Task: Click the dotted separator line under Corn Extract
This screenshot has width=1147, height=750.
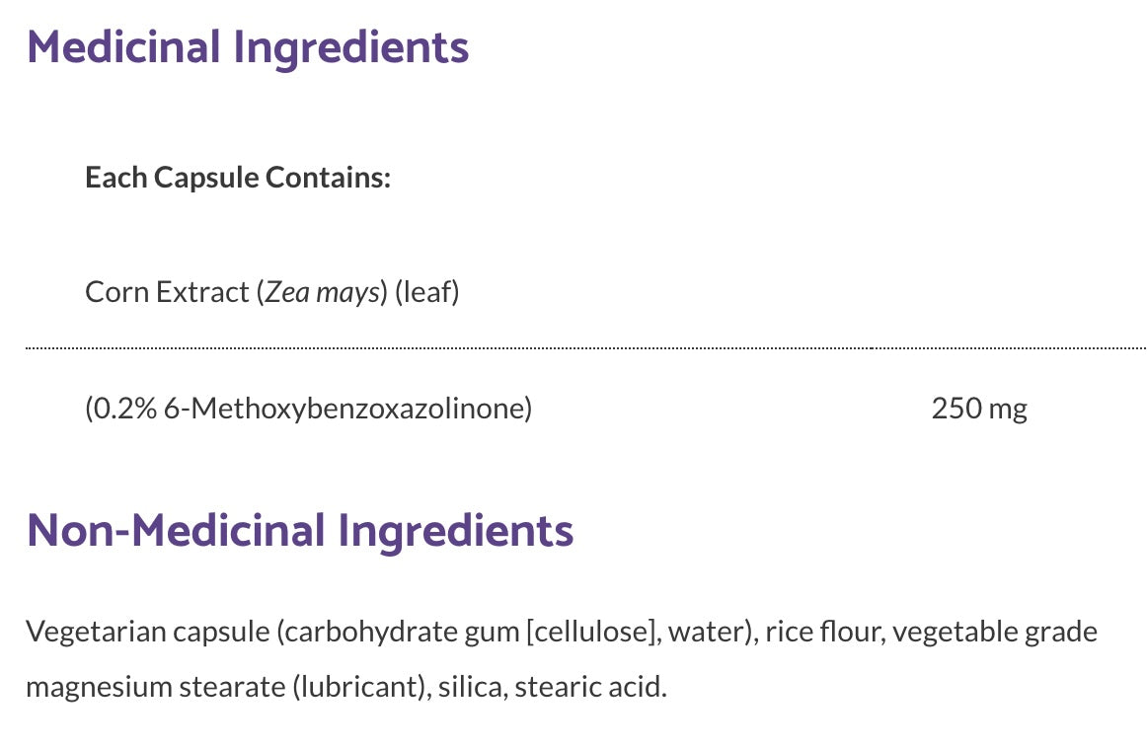Action: click(586, 348)
